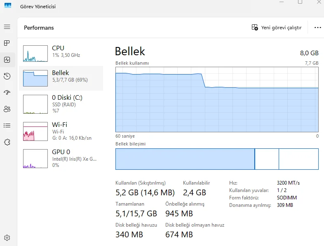Click the SODIMM form factor value
This screenshot has height=246, width=324.
pos(287,198)
